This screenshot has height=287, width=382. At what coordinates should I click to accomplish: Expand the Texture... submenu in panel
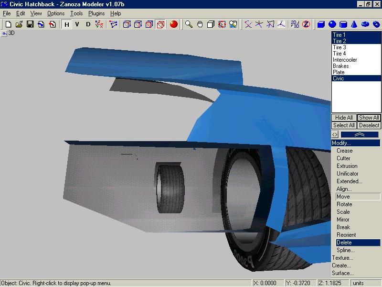coord(342,258)
